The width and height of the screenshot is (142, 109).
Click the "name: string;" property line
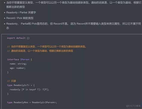pyautogui.click(x=18, y=64)
